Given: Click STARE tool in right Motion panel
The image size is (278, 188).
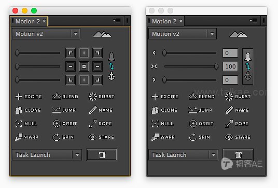Looking at the screenshot, I should coord(238,137).
